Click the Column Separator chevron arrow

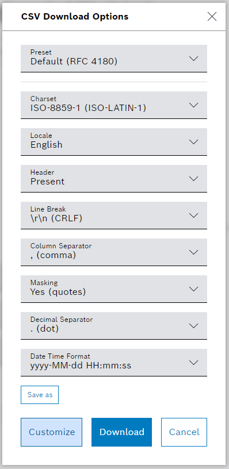(194, 252)
